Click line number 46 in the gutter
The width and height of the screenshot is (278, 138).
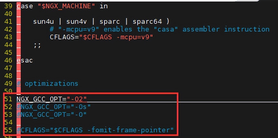click(x=8, y=60)
